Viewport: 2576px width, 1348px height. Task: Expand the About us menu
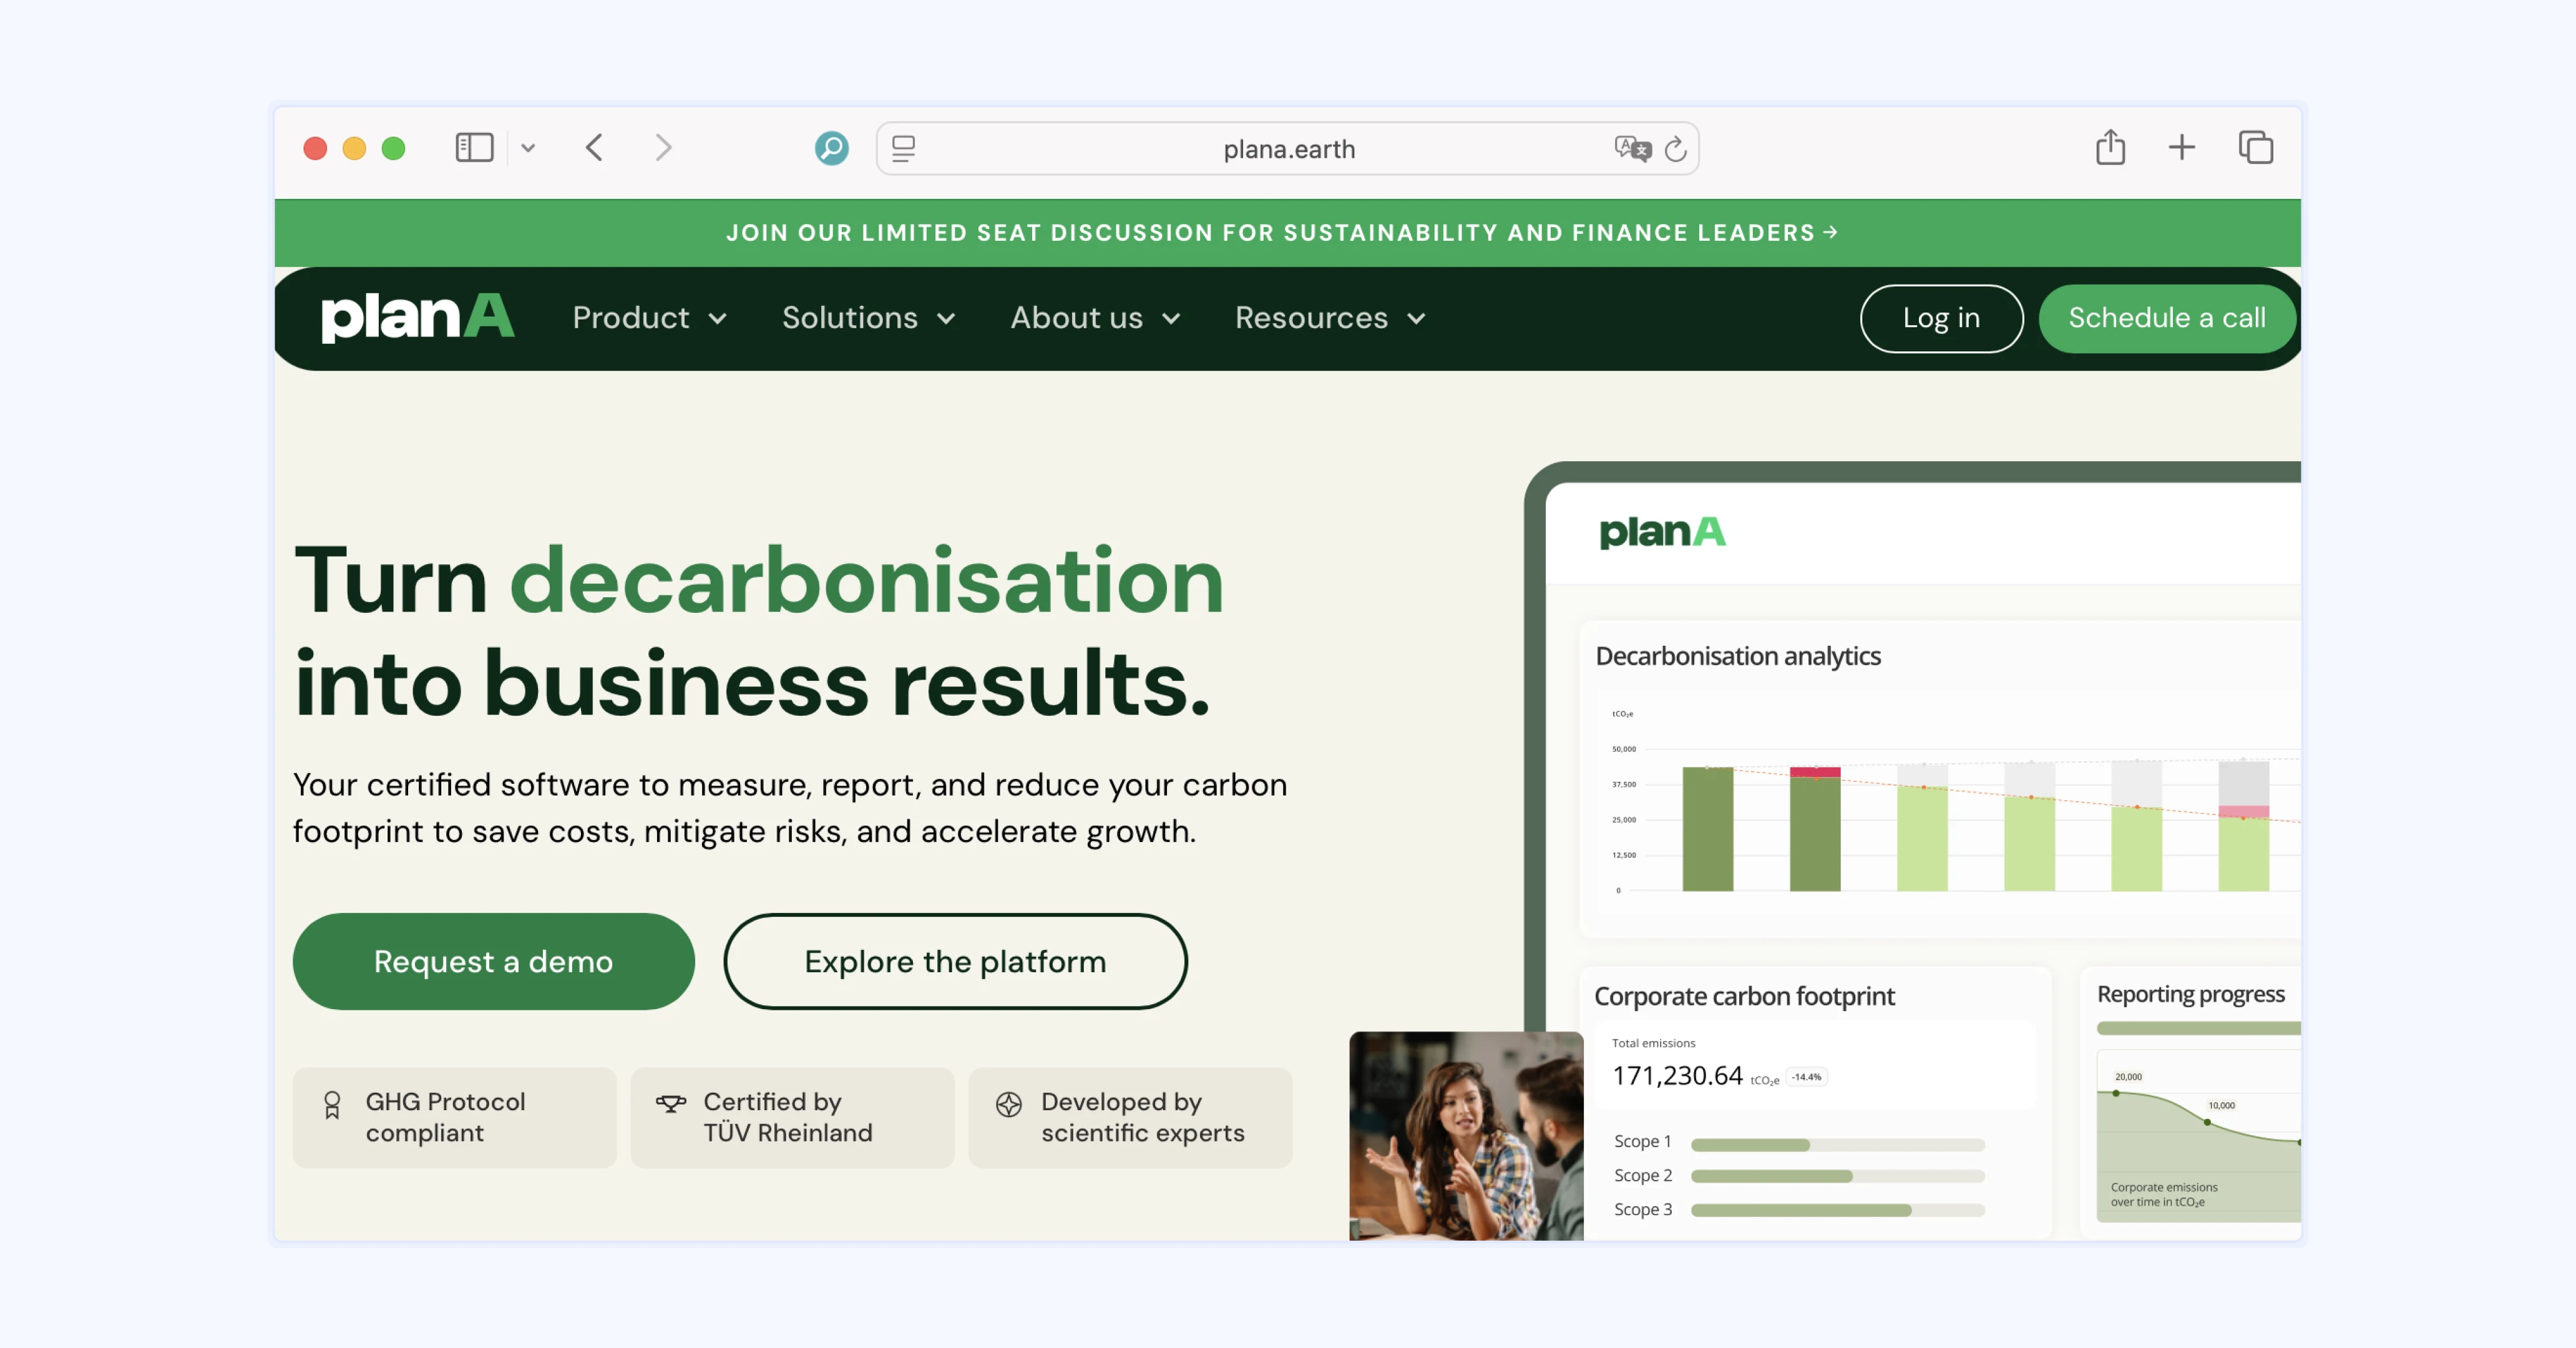click(1095, 318)
